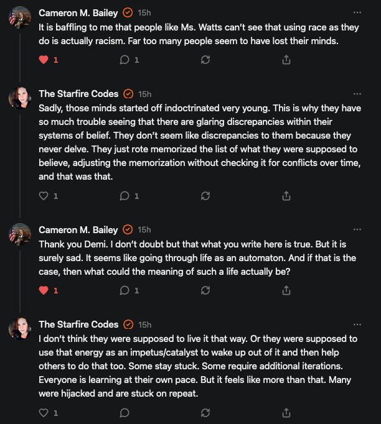Like the last Starfire Codes comment
The width and height of the screenshot is (381, 424).
[x=44, y=413]
